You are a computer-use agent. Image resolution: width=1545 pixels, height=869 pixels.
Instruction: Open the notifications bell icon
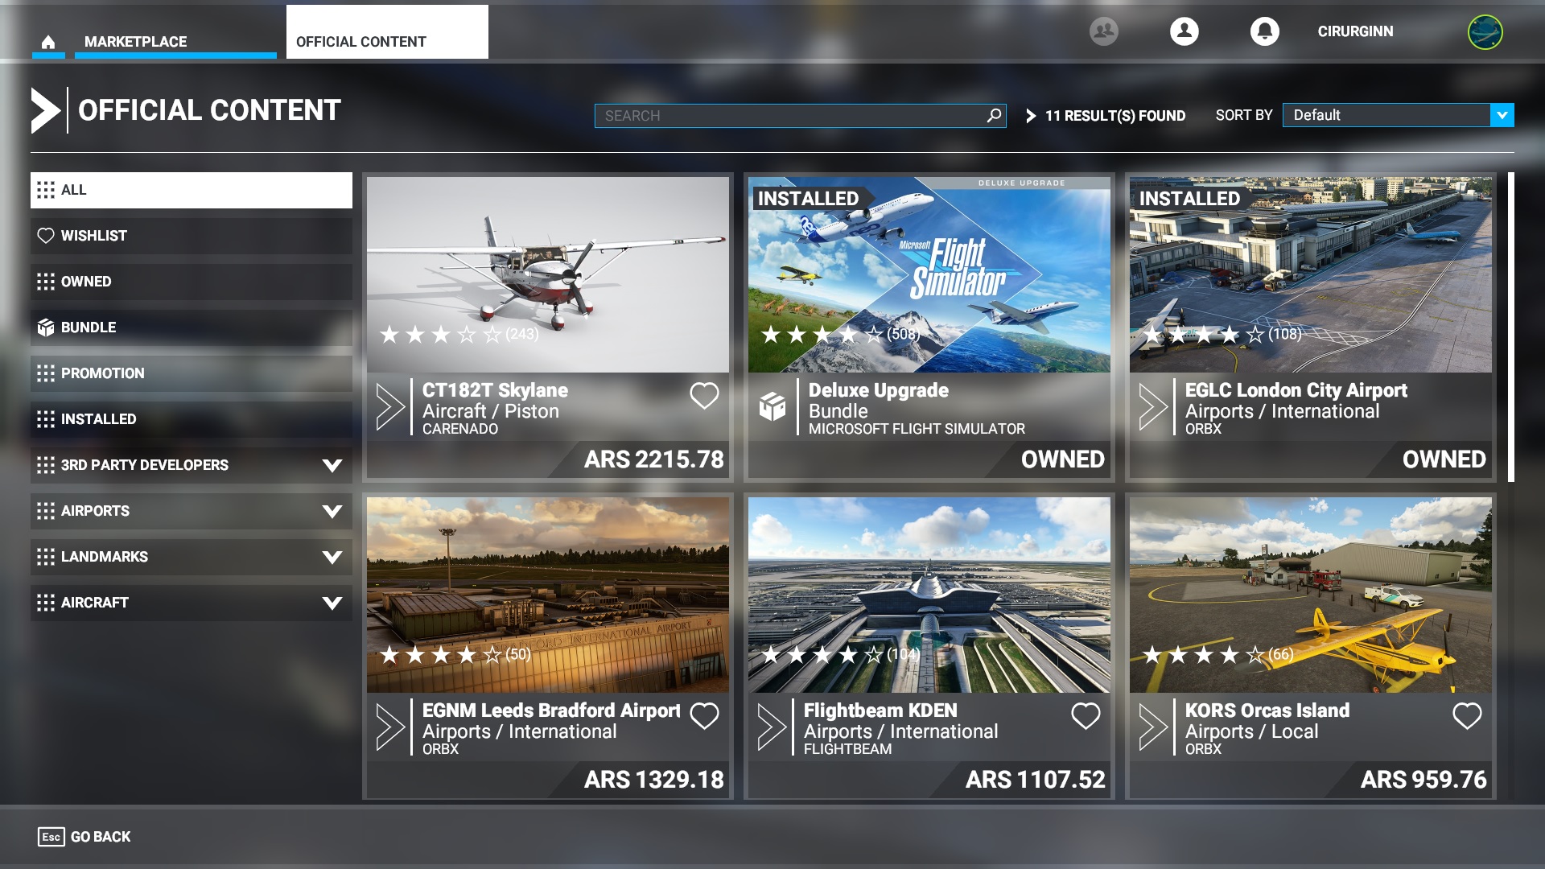point(1264,31)
